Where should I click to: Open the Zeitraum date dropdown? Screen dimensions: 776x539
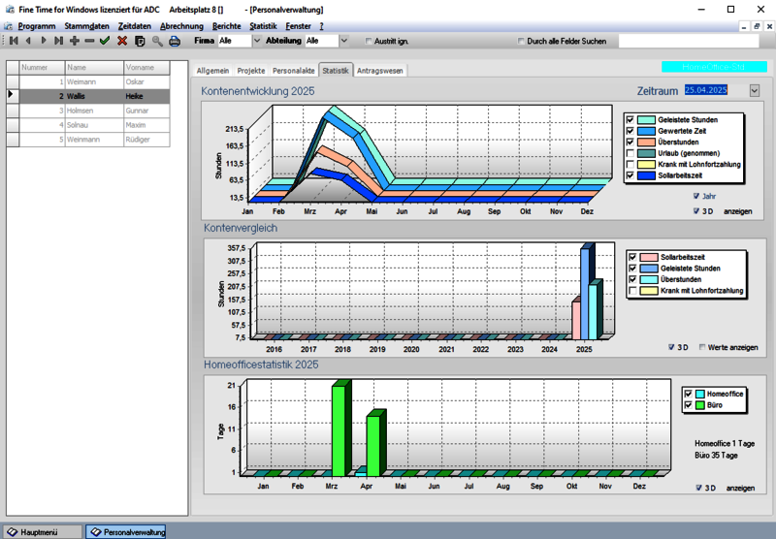(755, 90)
